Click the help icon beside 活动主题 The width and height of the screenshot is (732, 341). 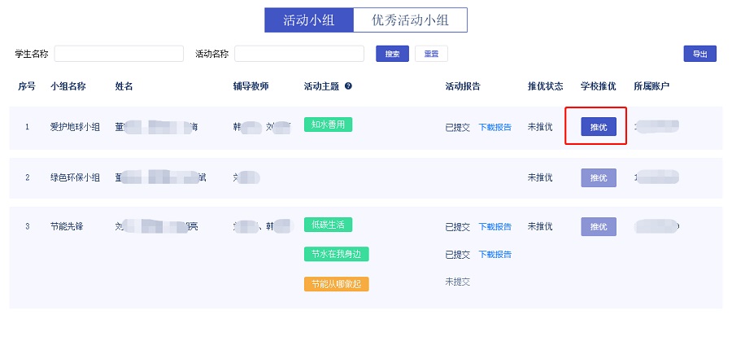pyautogui.click(x=348, y=86)
